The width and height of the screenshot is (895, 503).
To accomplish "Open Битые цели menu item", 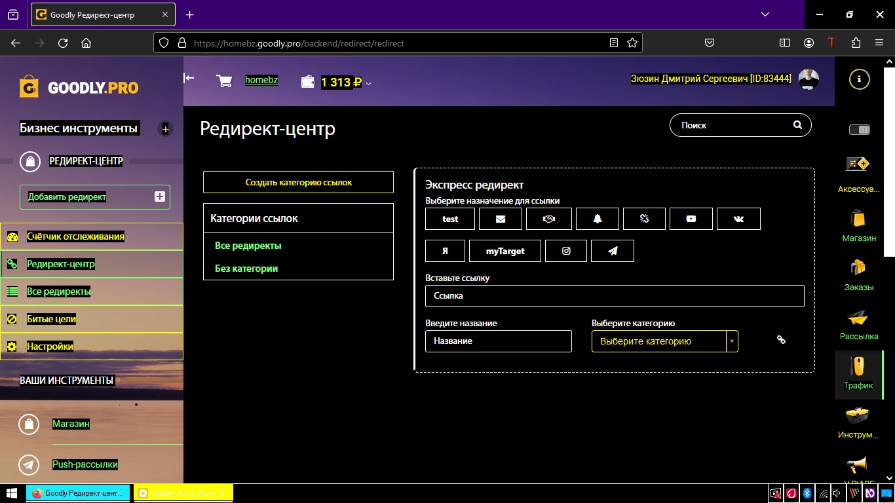I will click(92, 319).
